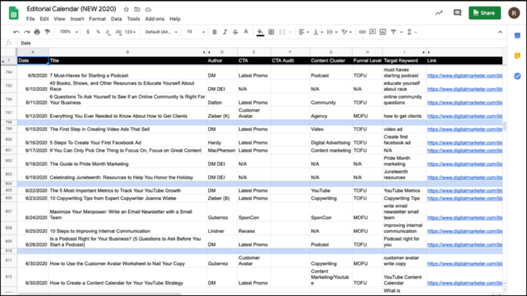This screenshot has height=296, width=527.
Task: Click the account avatar R
Action: tap(514, 13)
